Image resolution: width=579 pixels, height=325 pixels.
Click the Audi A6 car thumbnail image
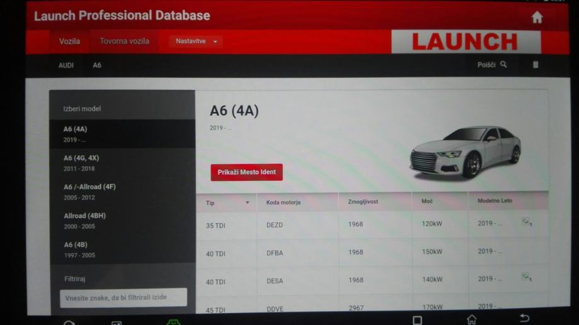(x=465, y=153)
